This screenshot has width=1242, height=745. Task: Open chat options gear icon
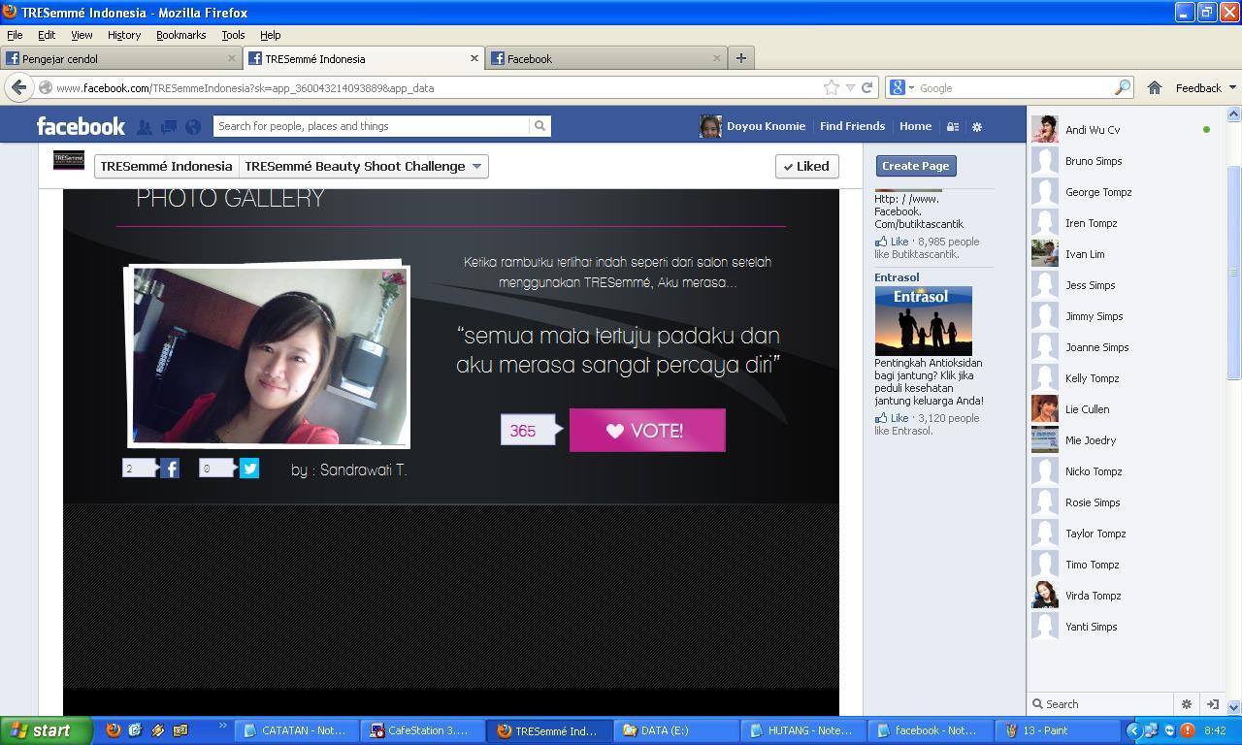click(1186, 704)
